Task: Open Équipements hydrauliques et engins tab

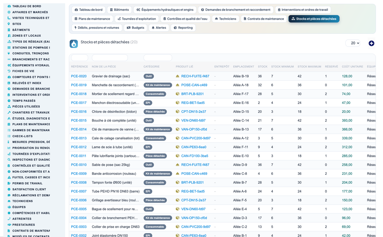Action: point(165,10)
